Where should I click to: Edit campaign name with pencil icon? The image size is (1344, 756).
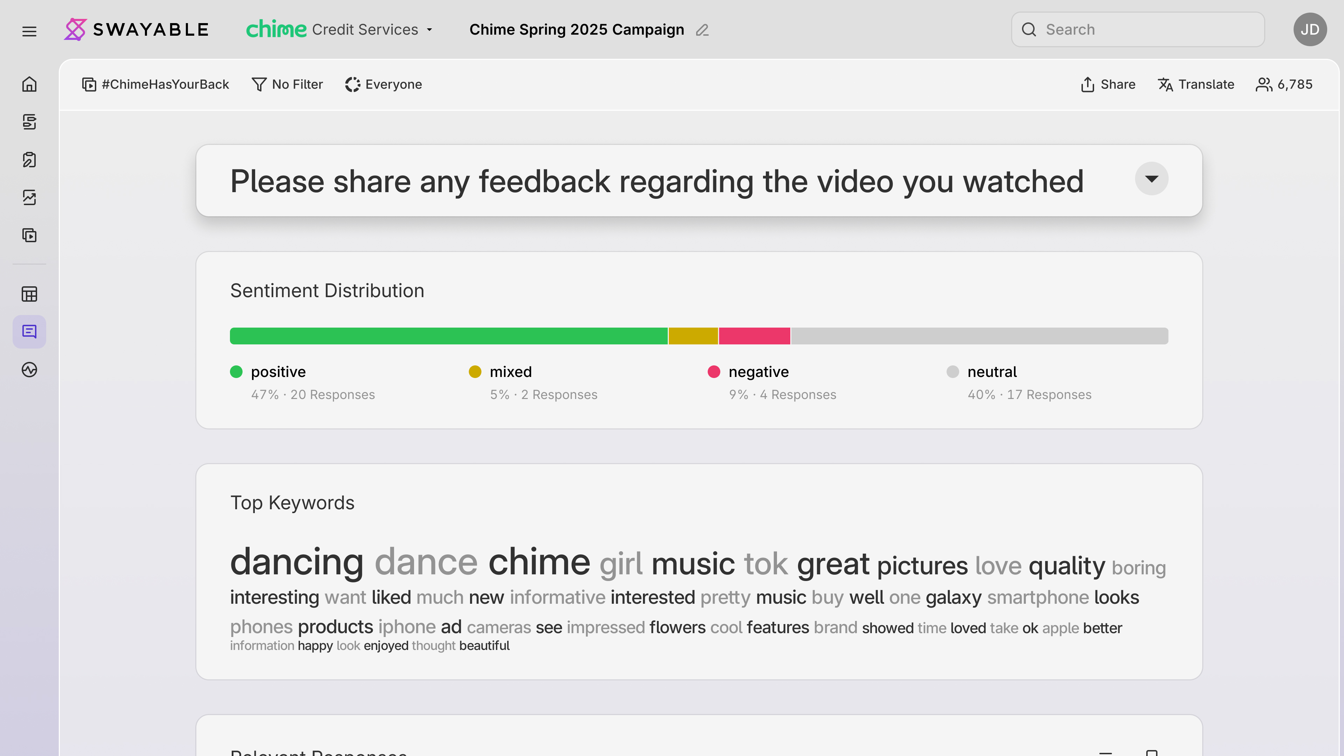point(702,30)
